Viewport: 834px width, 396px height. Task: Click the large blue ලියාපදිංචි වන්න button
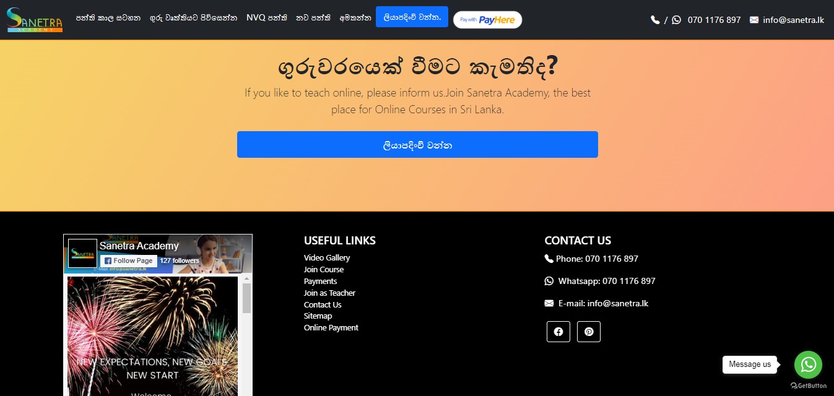[x=417, y=144]
